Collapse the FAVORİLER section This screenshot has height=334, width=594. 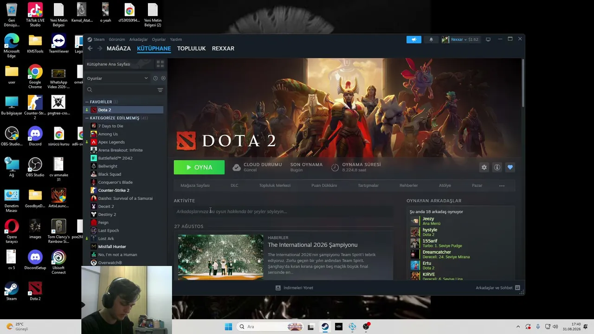pos(87,102)
